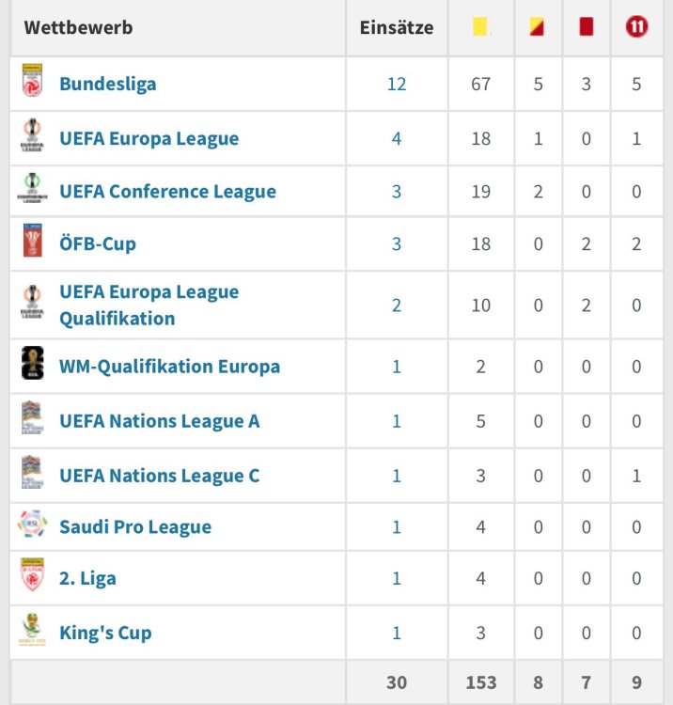The height and width of the screenshot is (705, 673).
Task: Sort by red card column header
Action: (x=587, y=27)
